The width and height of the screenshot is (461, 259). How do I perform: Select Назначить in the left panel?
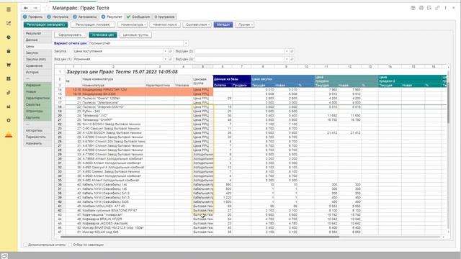37,143
